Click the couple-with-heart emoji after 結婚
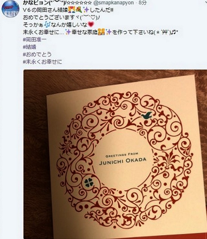 pos(72,10)
